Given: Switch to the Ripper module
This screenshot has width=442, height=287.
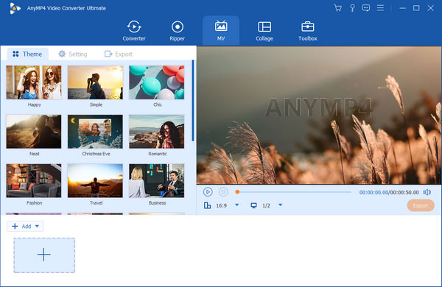Looking at the screenshot, I should click(178, 31).
